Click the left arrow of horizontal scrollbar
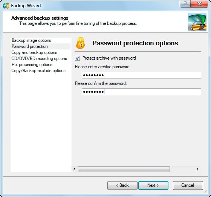The image size is (211, 197). [74, 169]
